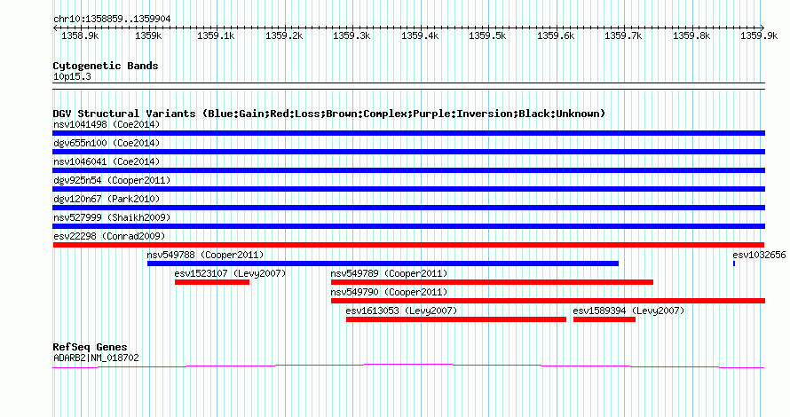Select the dgv655n100 (Coe2014) variant label
This screenshot has height=417, width=790.
pos(107,143)
